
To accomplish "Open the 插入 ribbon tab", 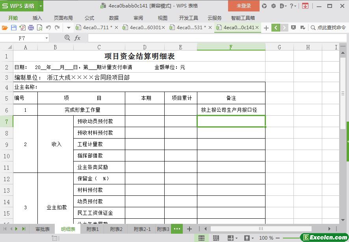I will [x=37, y=18].
